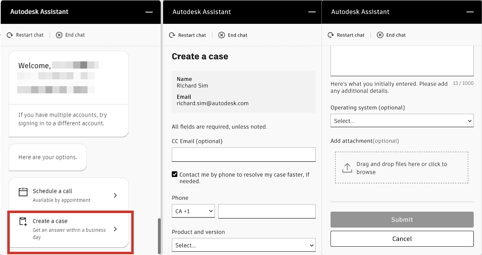The image size is (482, 255).
Task: Open the Product and version dropdown
Action: point(243,245)
